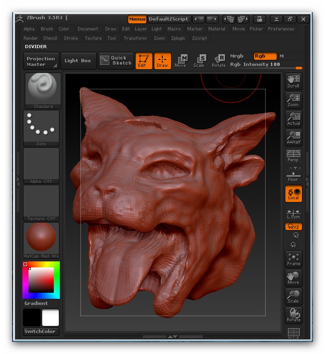325x354 pixels.
Task: Pick the Rotate transform tool
Action: coord(219,61)
